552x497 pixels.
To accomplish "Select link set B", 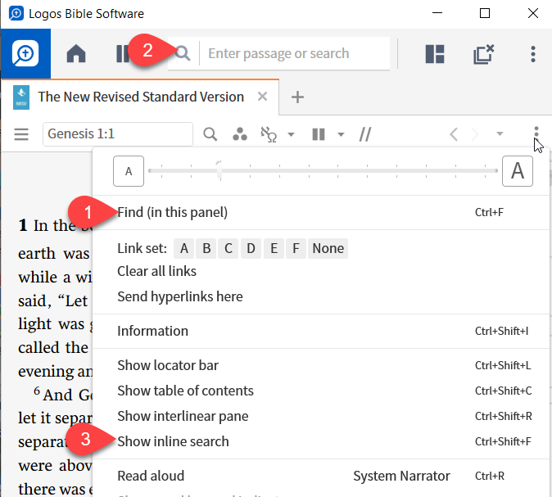I will click(206, 249).
